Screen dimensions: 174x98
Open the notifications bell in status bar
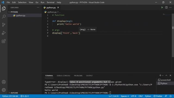pos(170,96)
